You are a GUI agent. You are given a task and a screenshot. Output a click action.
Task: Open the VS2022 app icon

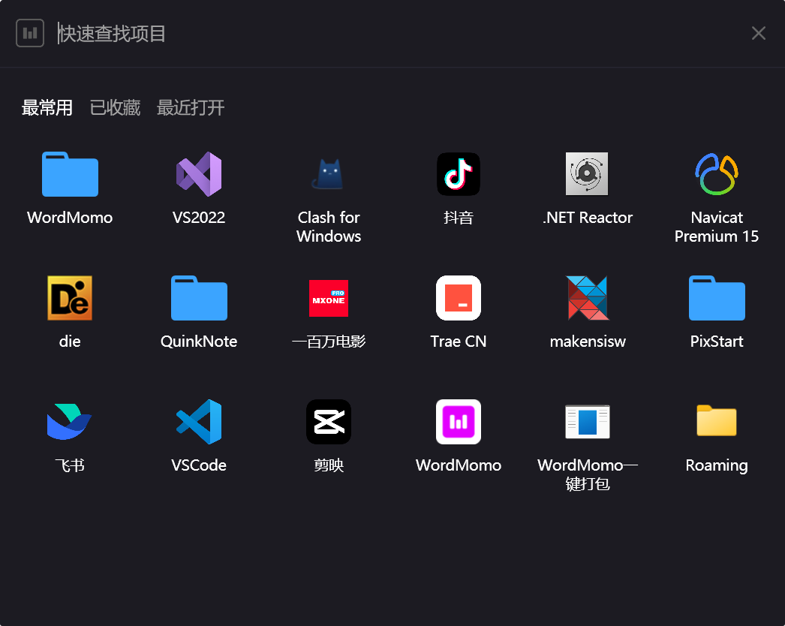199,174
